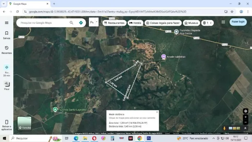This screenshot has width=252, height=142.
Task: Reload the Google Maps page
Action: (17, 12)
